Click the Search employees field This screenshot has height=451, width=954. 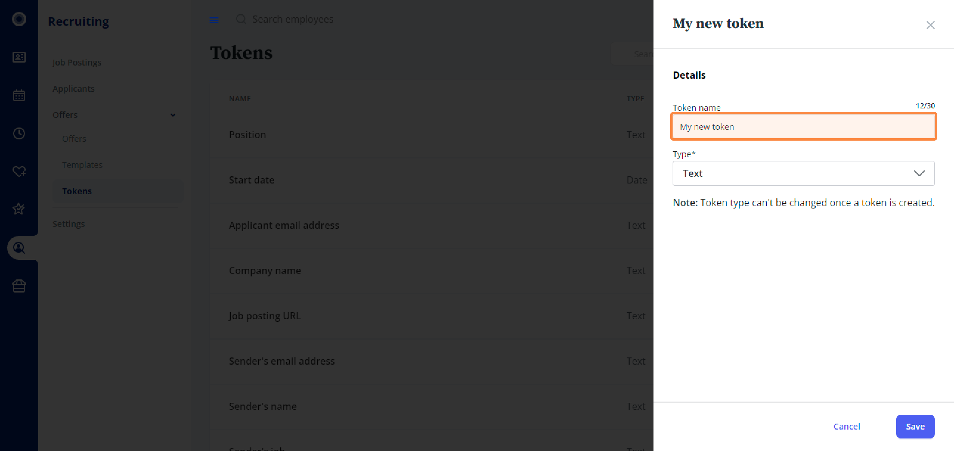[292, 19]
